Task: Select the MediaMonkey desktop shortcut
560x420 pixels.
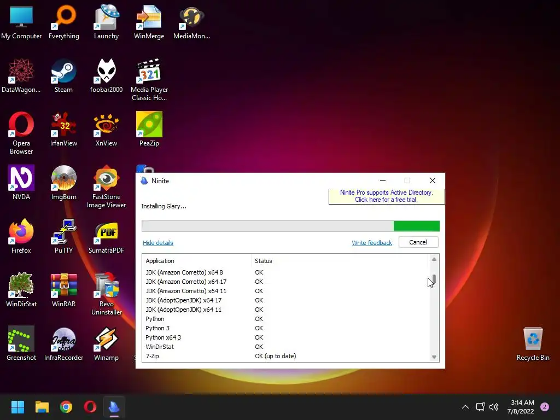Action: click(x=191, y=22)
